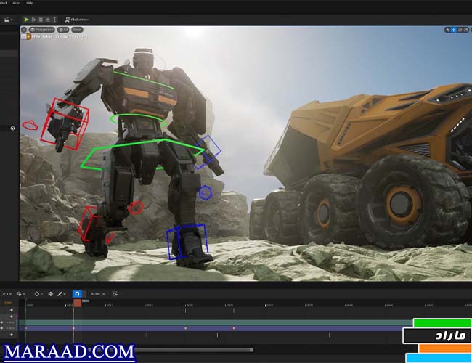The width and height of the screenshot is (472, 363).
Task: Open the Perspective view mode dropdown
Action: pyautogui.click(x=41, y=30)
